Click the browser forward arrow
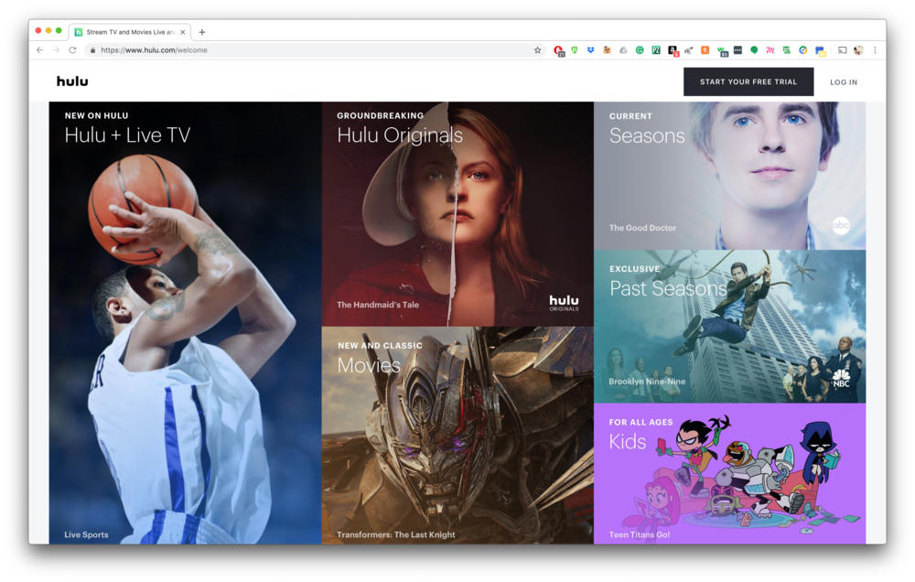The width and height of the screenshot is (915, 582). coord(56,50)
